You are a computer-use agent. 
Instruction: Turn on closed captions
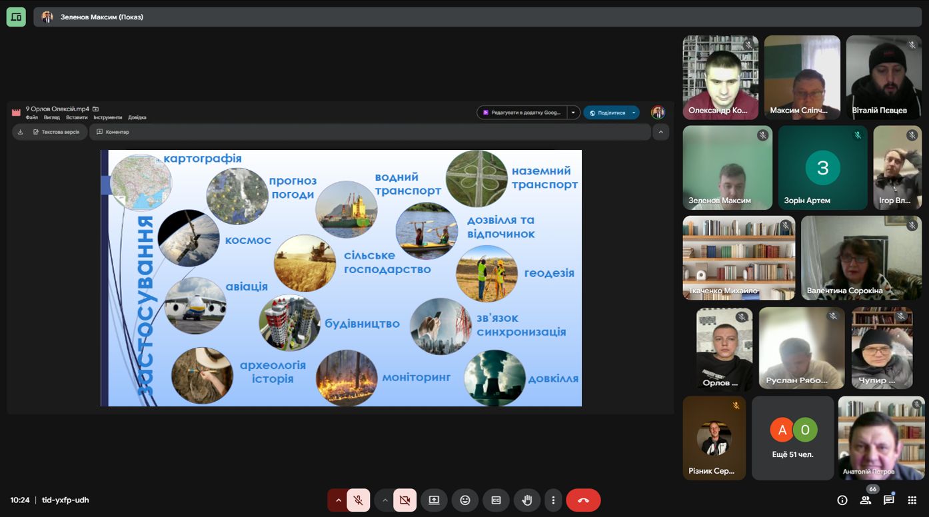pyautogui.click(x=496, y=500)
